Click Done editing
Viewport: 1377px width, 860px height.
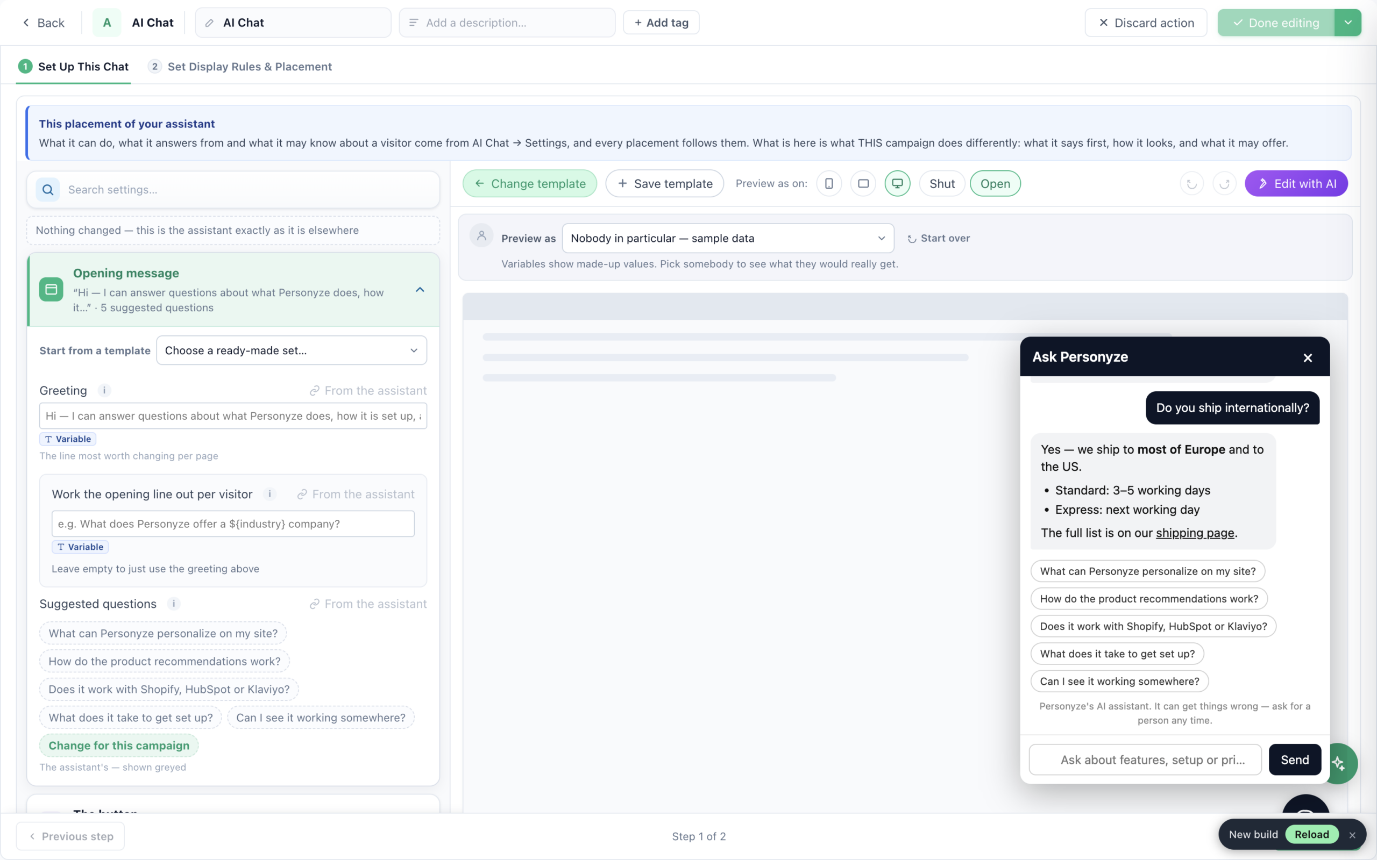(x=1276, y=23)
